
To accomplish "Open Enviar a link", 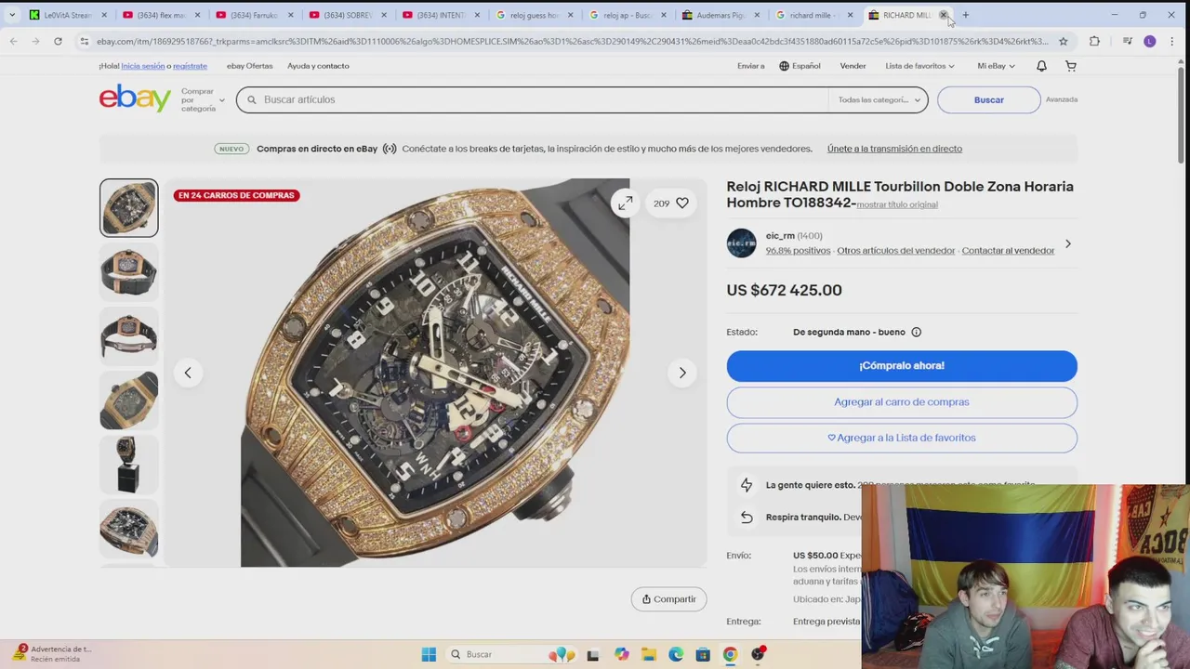I will pos(750,66).
